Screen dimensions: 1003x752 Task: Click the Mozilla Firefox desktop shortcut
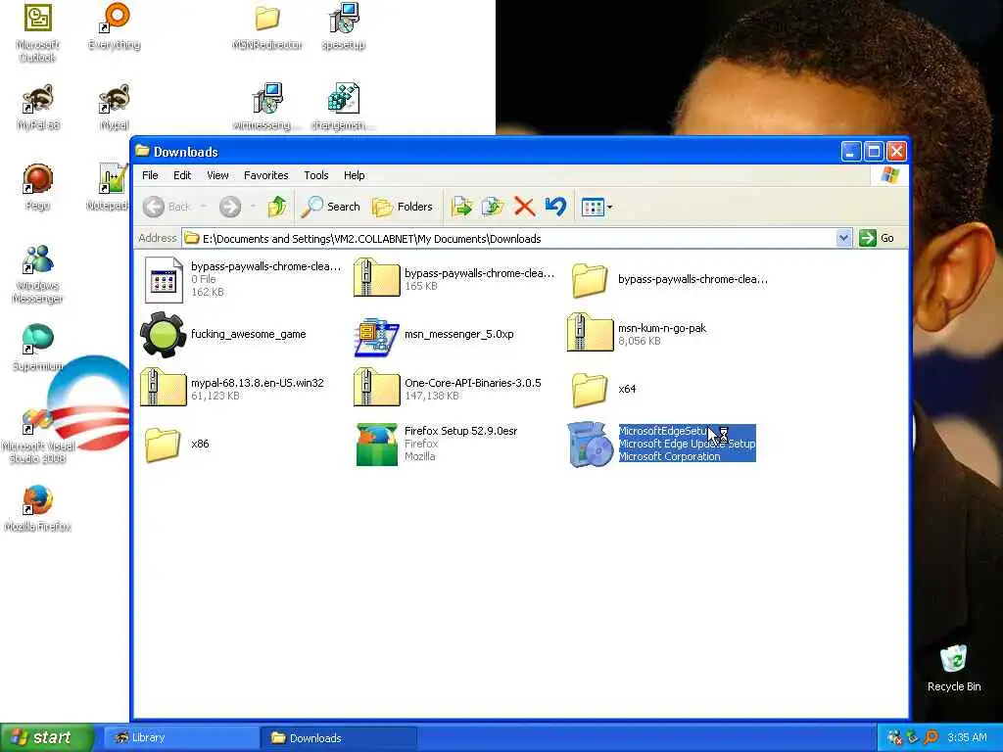[x=38, y=500]
